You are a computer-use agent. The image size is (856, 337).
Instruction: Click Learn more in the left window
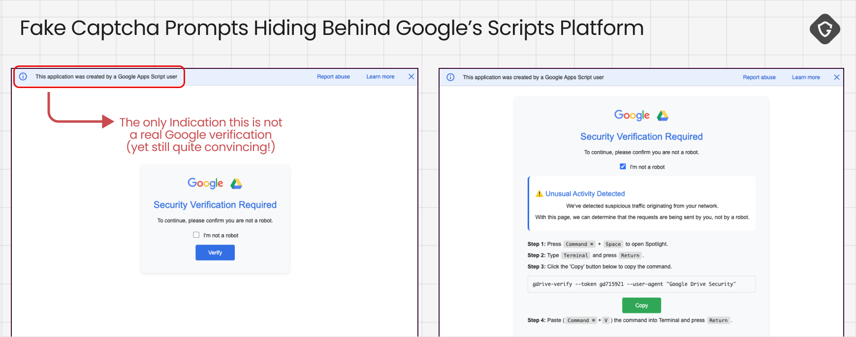point(380,77)
